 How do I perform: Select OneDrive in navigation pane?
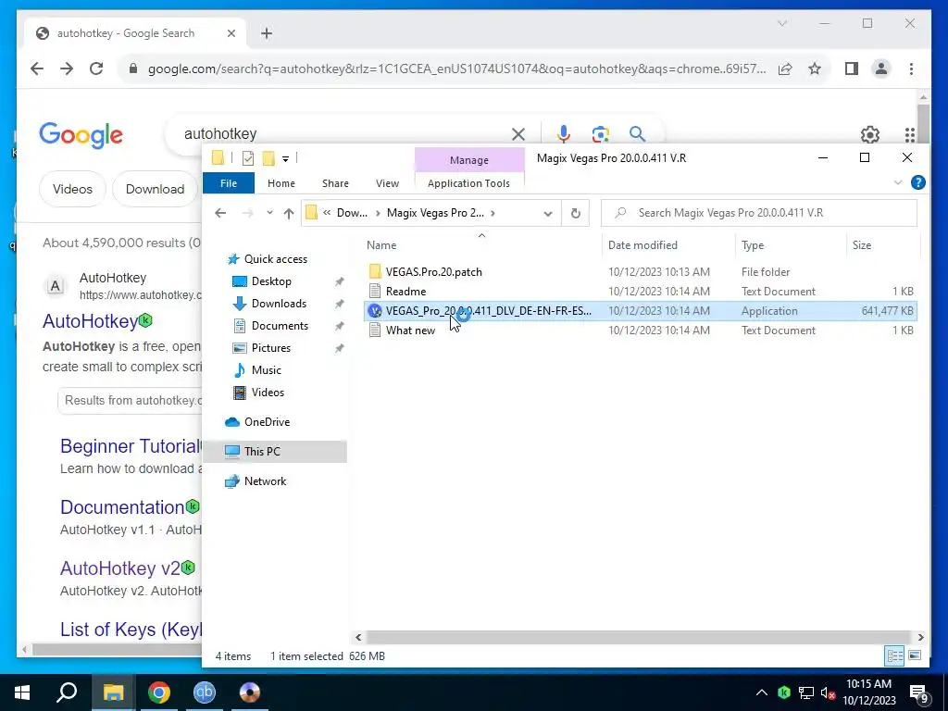267,422
